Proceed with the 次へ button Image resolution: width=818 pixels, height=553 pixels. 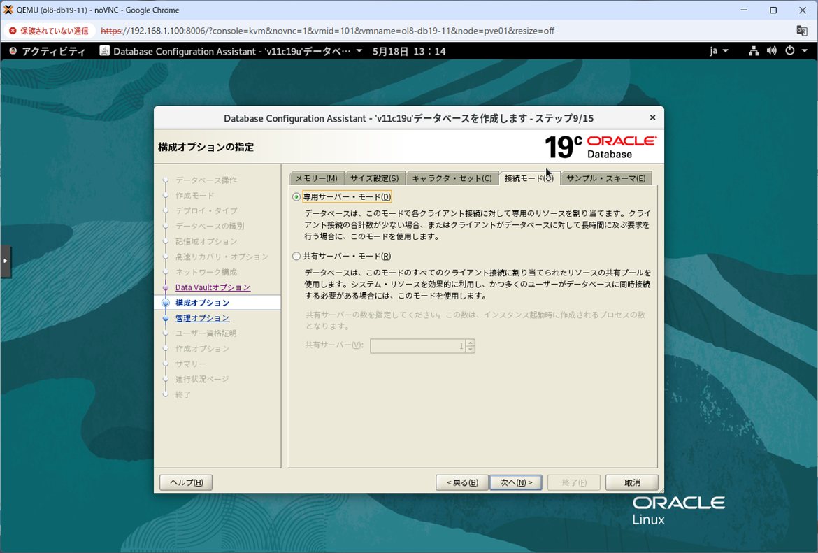click(516, 482)
